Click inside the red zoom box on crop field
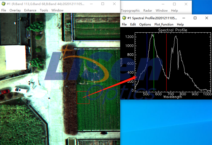Screen dimensions: 212x145 (x=83, y=98)
